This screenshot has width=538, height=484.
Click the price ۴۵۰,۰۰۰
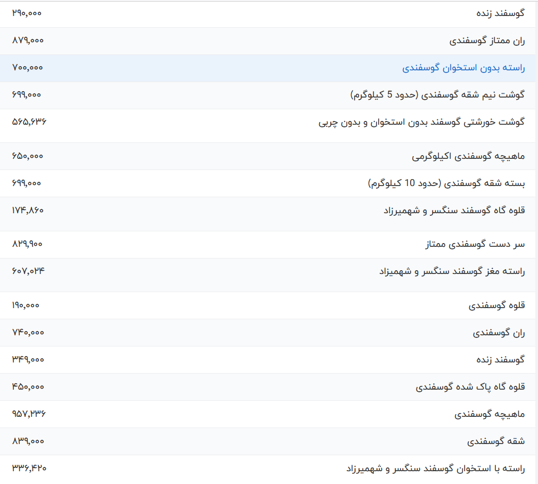coord(28,386)
